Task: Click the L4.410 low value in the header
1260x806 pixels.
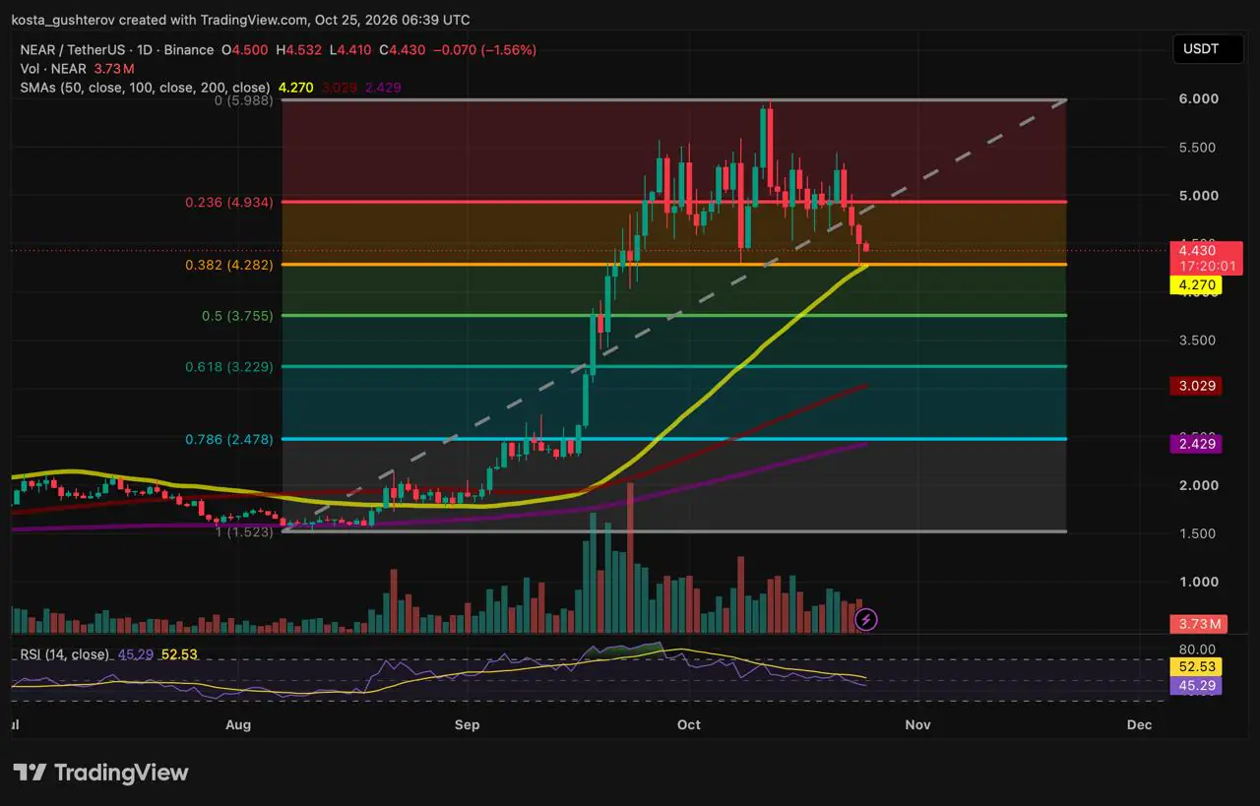Action: pyautogui.click(x=350, y=50)
